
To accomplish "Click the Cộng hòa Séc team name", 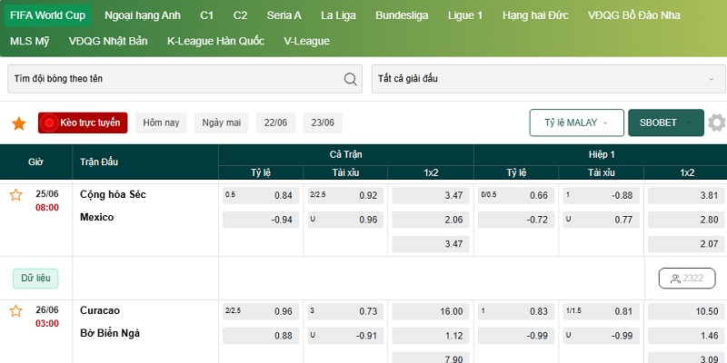I will click(113, 194).
